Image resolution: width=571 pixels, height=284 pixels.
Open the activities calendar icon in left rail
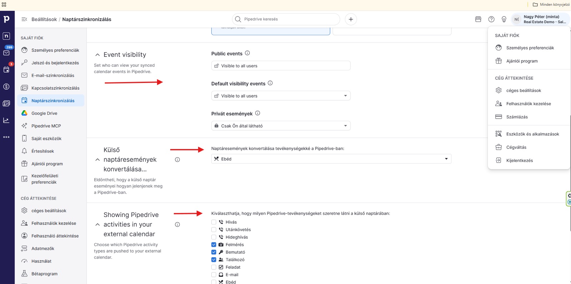[6, 70]
